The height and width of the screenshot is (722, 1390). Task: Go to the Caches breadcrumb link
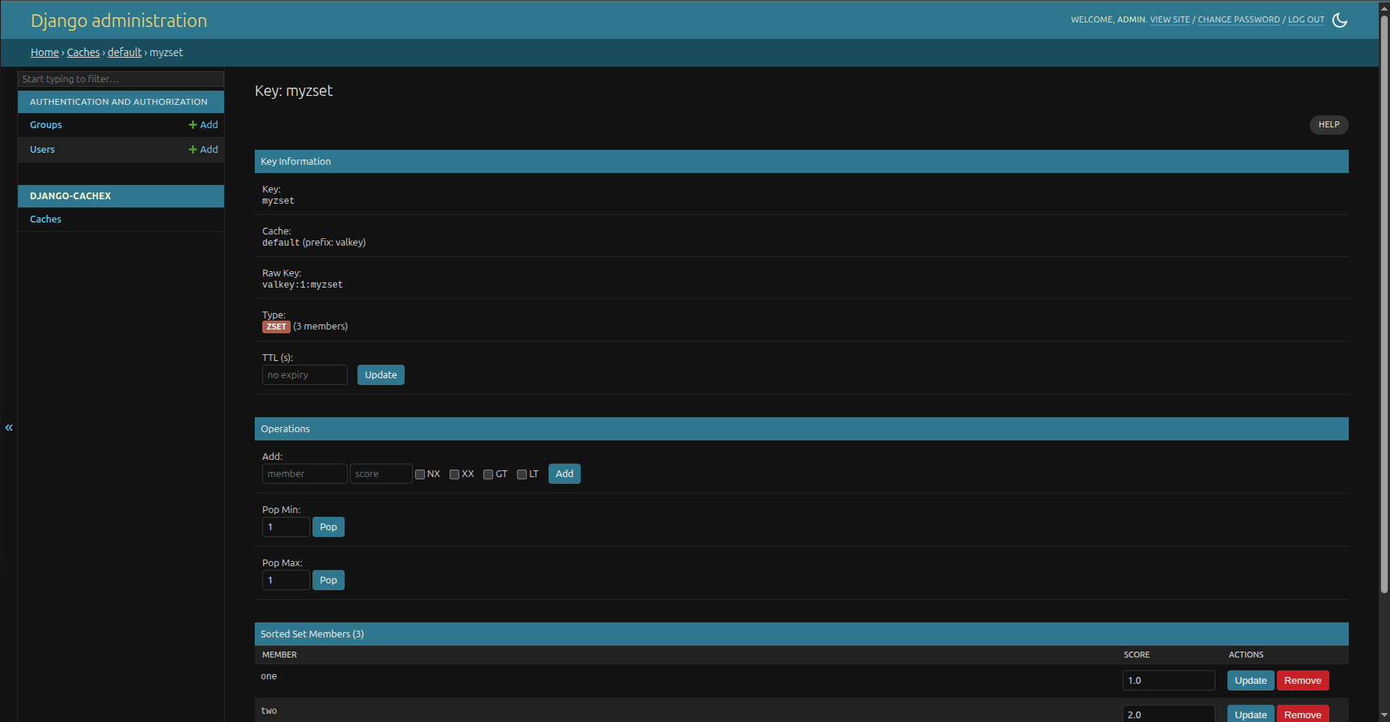(83, 52)
